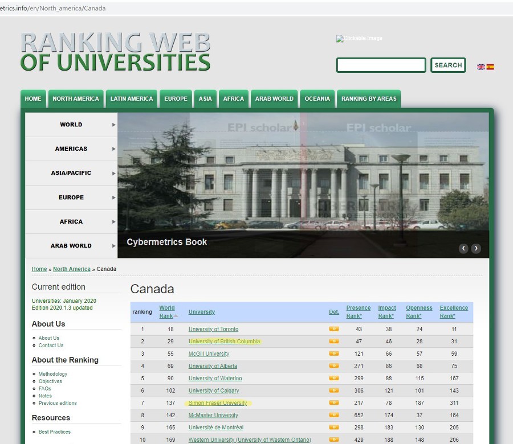513x444 pixels.
Task: Open the Simon Fraser University link
Action: coord(218,403)
